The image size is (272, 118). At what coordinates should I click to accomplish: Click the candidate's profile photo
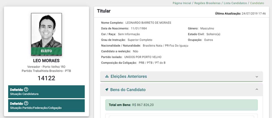pos(46,30)
